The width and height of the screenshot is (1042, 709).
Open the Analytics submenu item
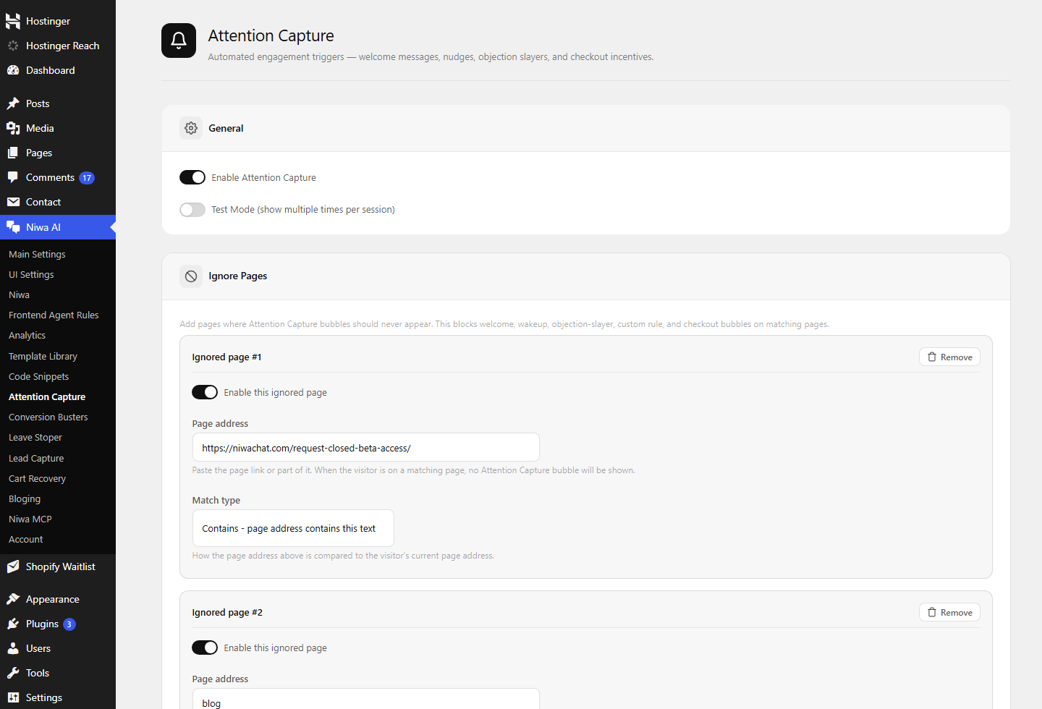27,336
